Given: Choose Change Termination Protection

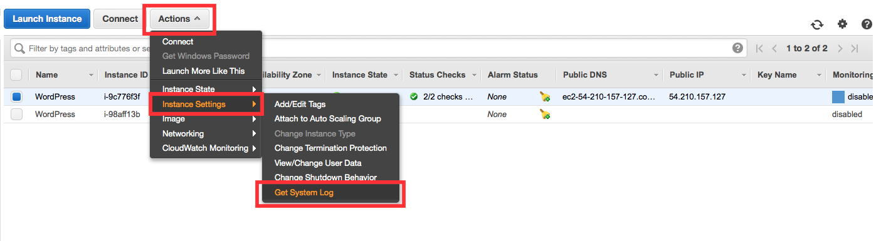Looking at the screenshot, I should pyautogui.click(x=330, y=148).
